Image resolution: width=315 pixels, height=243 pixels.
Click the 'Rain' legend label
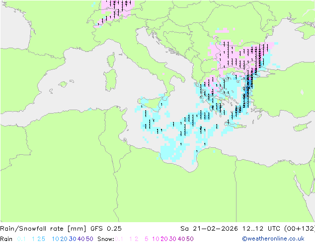pos(6,239)
